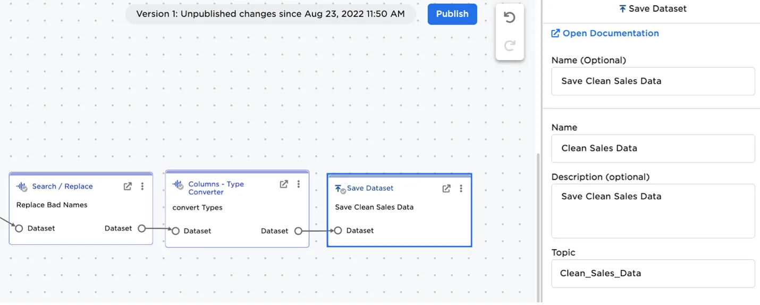This screenshot has width=760, height=305.
Task: Publish the pipeline version
Action: point(452,14)
